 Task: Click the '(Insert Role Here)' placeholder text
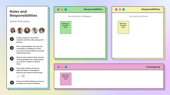pos(20,21)
